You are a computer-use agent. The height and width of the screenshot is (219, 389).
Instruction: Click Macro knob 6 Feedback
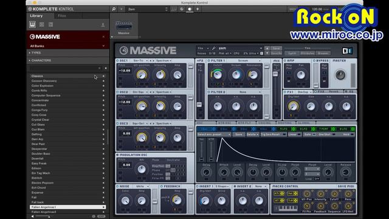320,206
